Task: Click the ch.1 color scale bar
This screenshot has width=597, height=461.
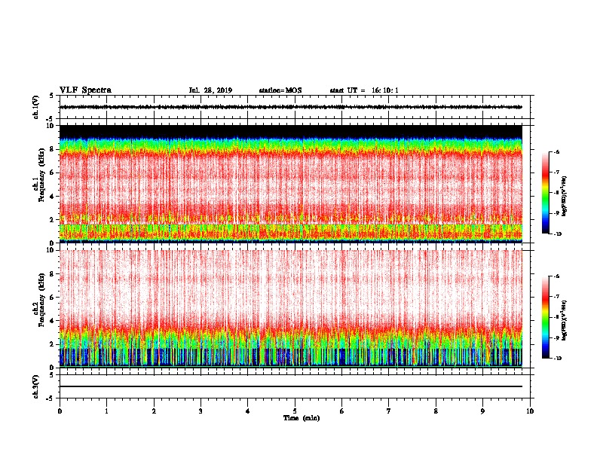Action: [x=546, y=193]
